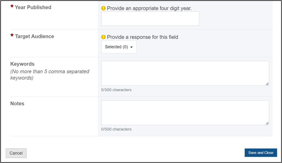Click the Year Published field label

[x=33, y=7]
